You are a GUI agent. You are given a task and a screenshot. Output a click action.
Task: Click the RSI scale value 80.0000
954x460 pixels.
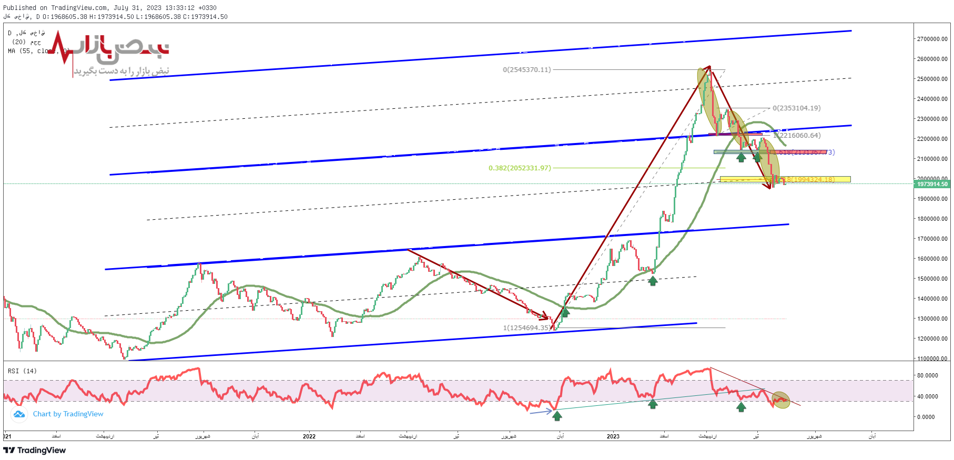pos(927,375)
